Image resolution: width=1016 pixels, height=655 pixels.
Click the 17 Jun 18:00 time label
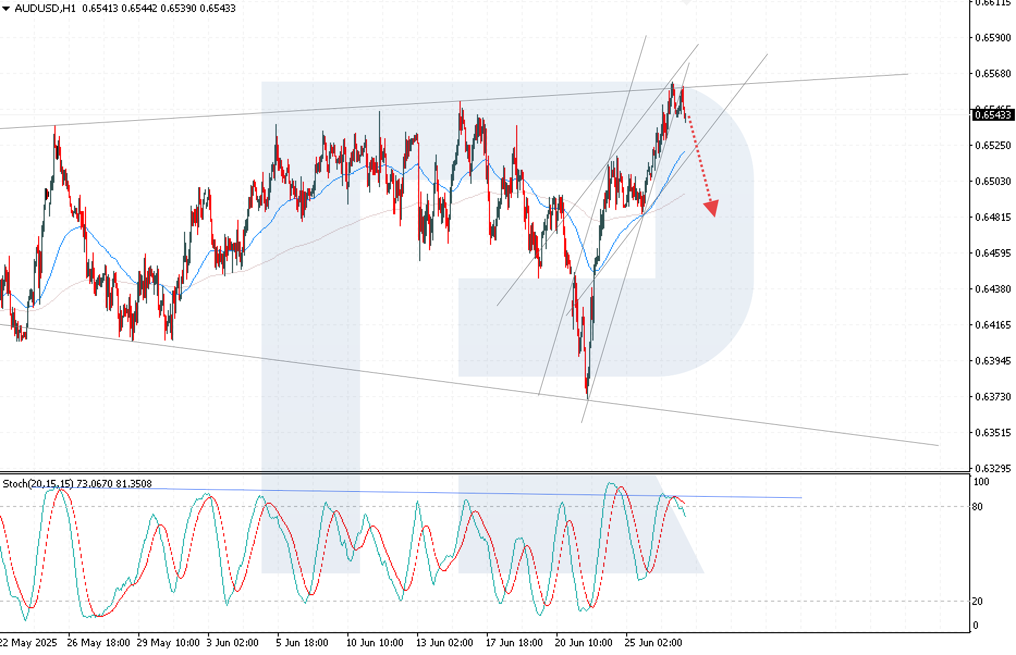click(x=515, y=642)
